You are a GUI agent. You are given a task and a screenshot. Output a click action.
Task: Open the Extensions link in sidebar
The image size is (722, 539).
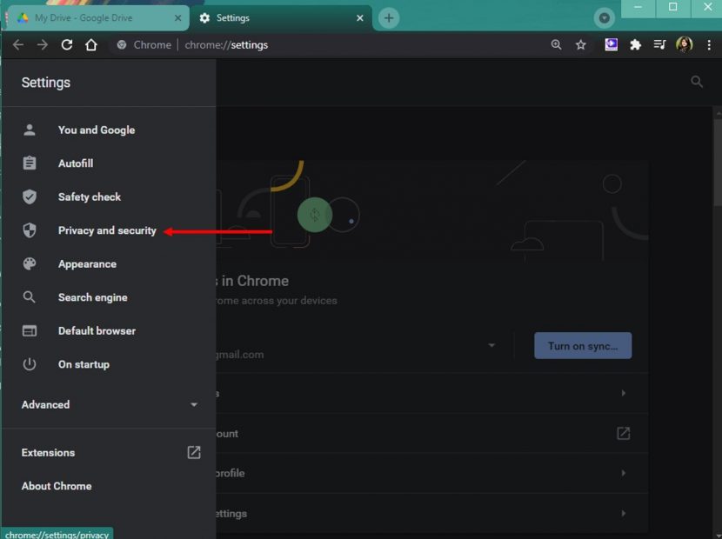click(109, 452)
